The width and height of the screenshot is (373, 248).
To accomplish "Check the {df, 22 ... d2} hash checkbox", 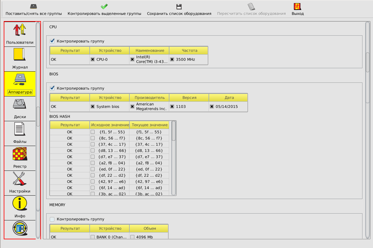I will click(x=92, y=175).
